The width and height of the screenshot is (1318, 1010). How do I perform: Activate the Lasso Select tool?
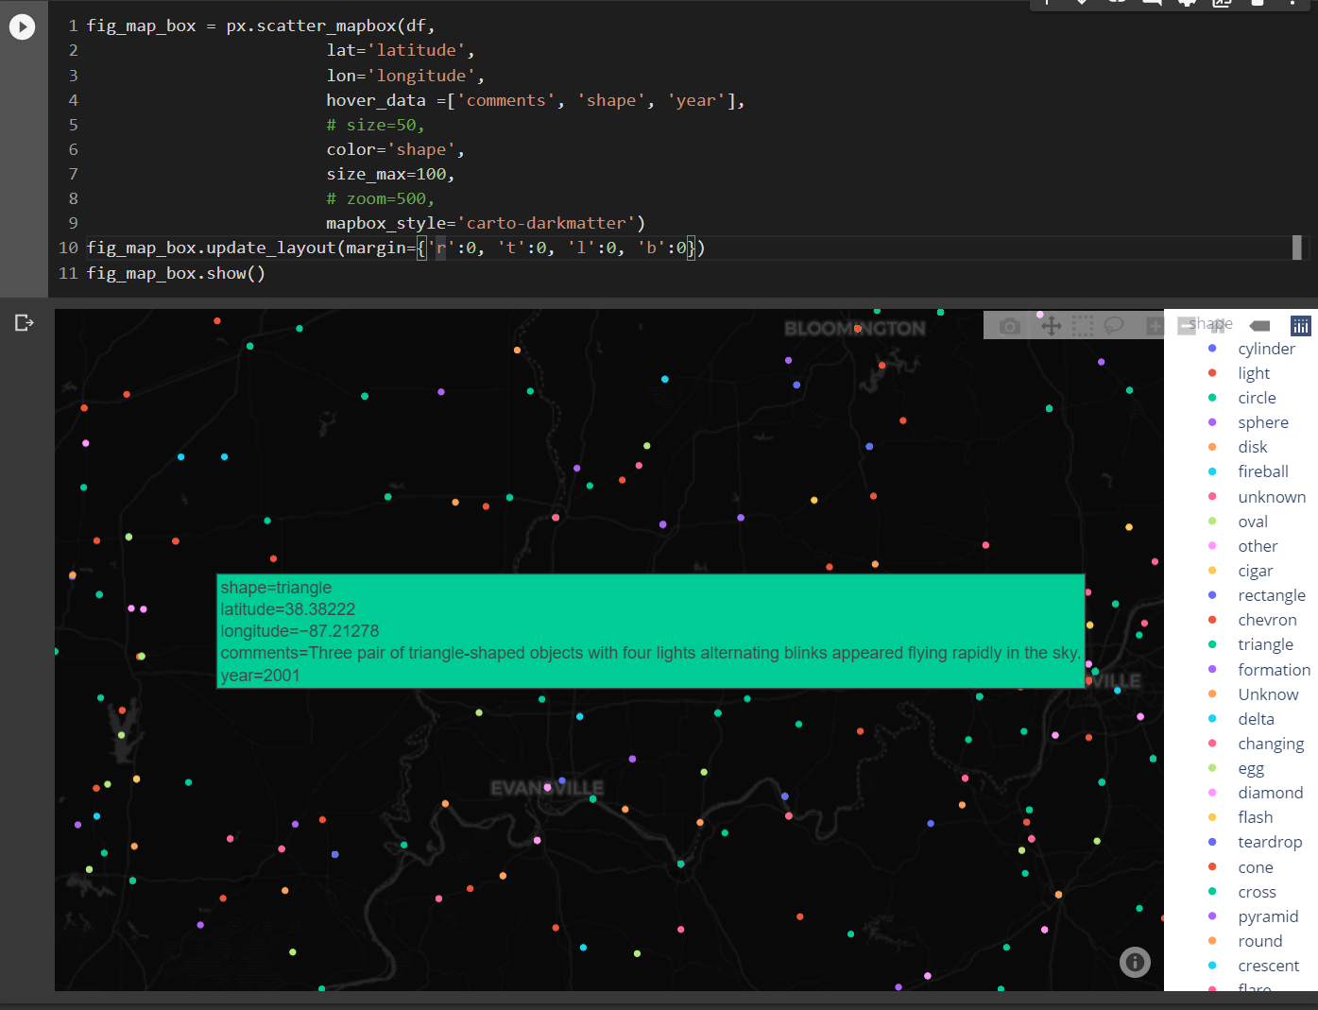click(1115, 325)
